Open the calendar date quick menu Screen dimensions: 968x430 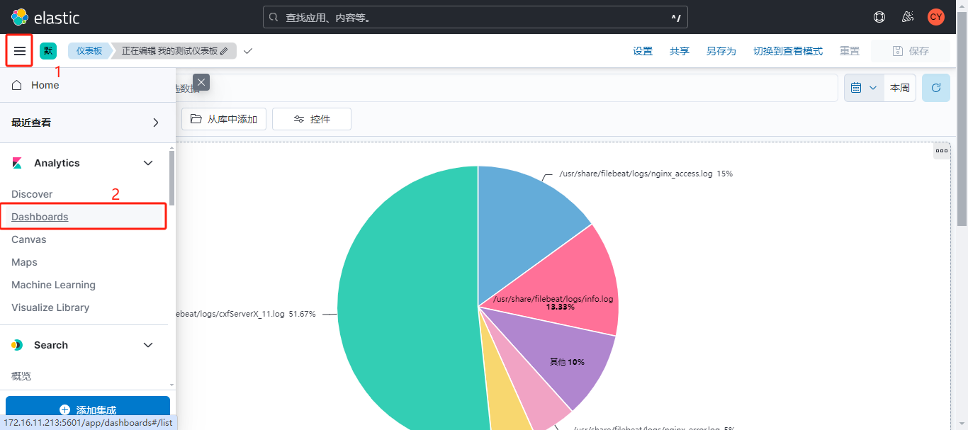(x=863, y=88)
